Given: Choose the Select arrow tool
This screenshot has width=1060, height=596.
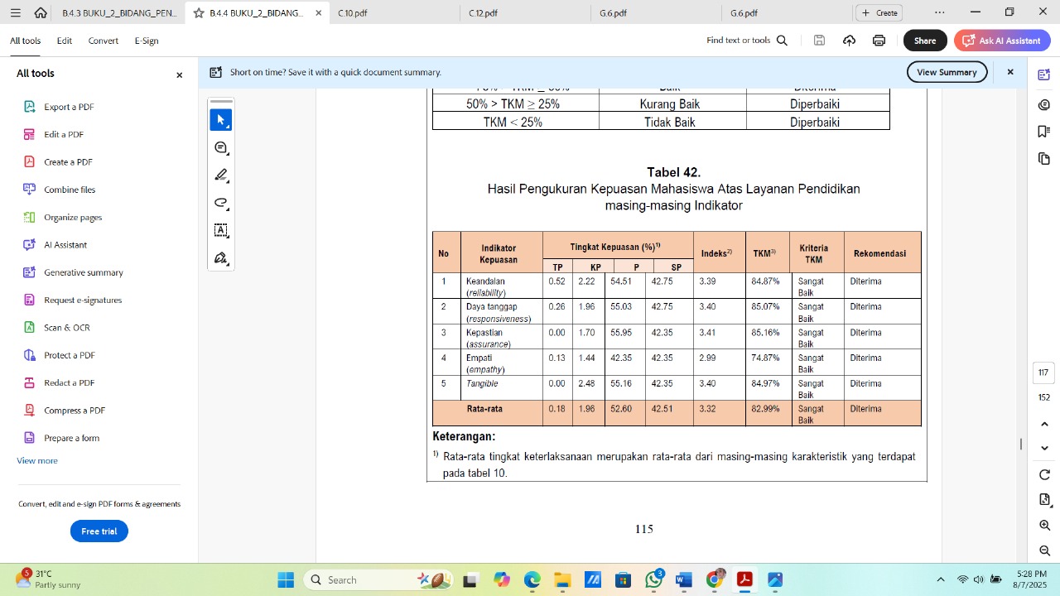Looking at the screenshot, I should pyautogui.click(x=221, y=120).
